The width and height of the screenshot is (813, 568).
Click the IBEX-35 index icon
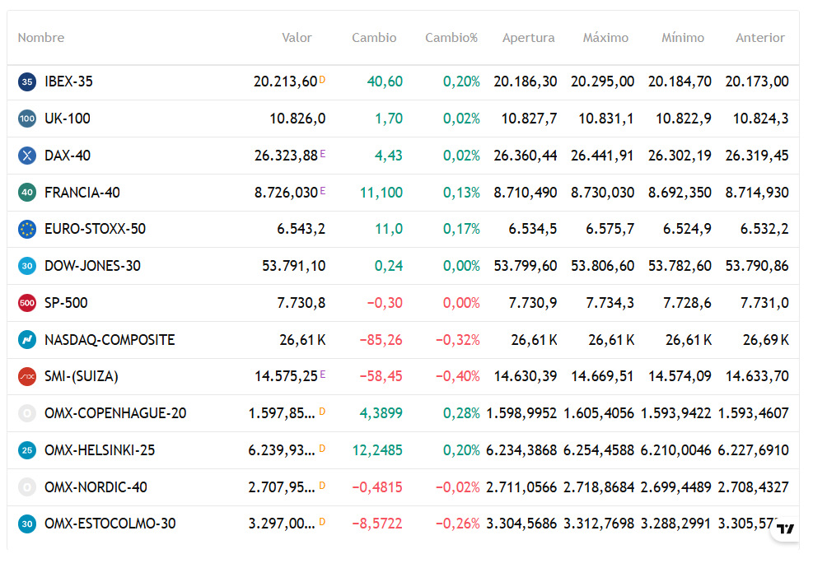point(27,81)
